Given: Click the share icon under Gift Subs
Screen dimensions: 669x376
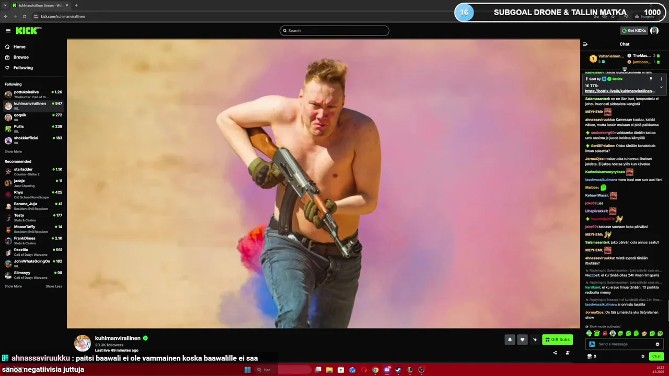Looking at the screenshot, I should pyautogui.click(x=555, y=353).
